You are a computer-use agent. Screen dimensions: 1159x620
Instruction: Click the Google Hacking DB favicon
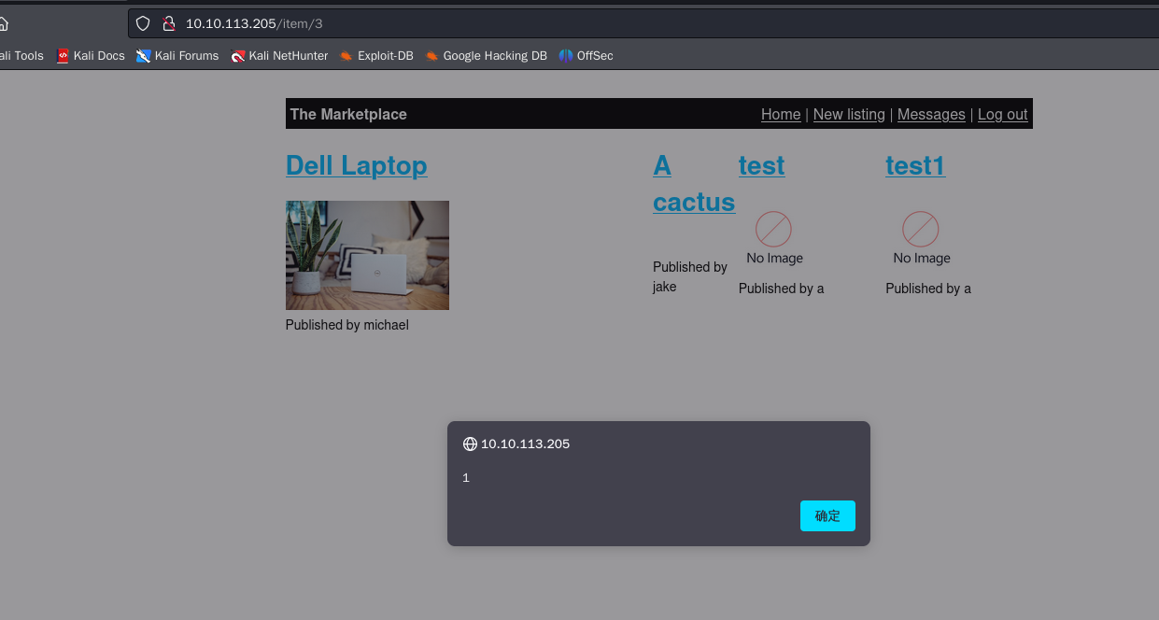coord(431,56)
